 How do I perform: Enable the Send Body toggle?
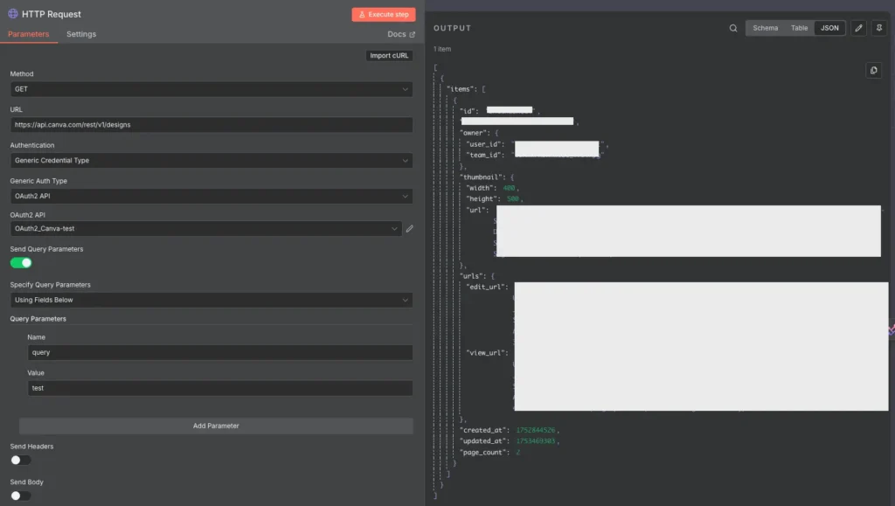click(21, 496)
